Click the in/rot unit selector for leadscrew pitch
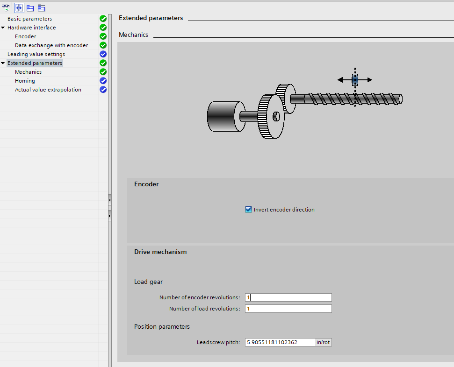The image size is (454, 367). (x=324, y=342)
